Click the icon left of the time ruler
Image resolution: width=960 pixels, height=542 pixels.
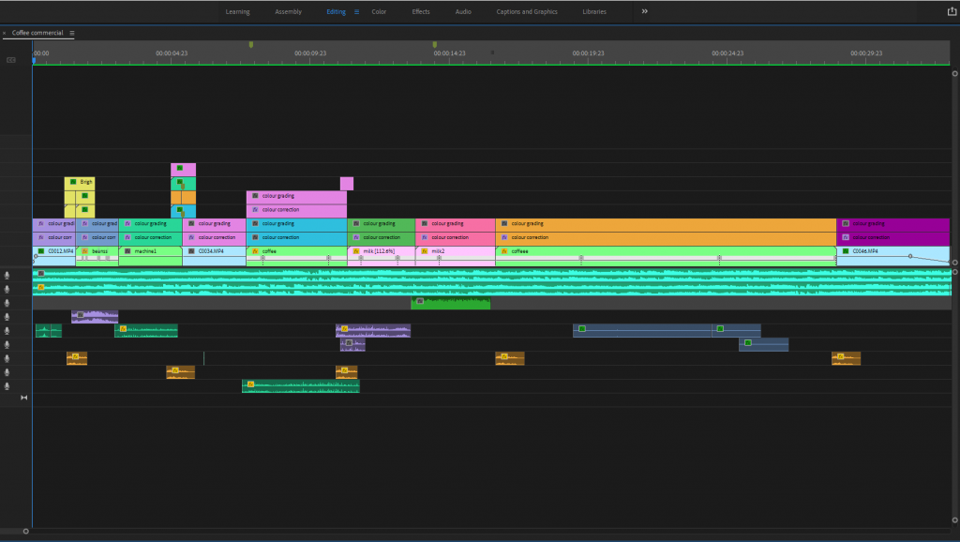[x=11, y=60]
